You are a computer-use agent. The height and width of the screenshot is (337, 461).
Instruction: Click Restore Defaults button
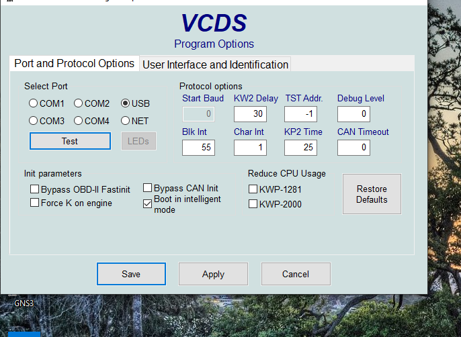[x=372, y=194]
